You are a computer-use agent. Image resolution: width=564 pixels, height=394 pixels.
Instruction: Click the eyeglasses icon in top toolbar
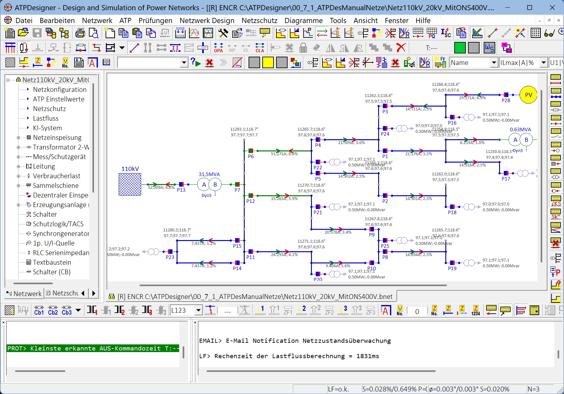(x=549, y=33)
